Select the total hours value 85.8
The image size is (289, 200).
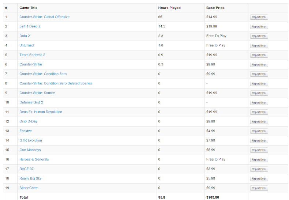click(161, 197)
